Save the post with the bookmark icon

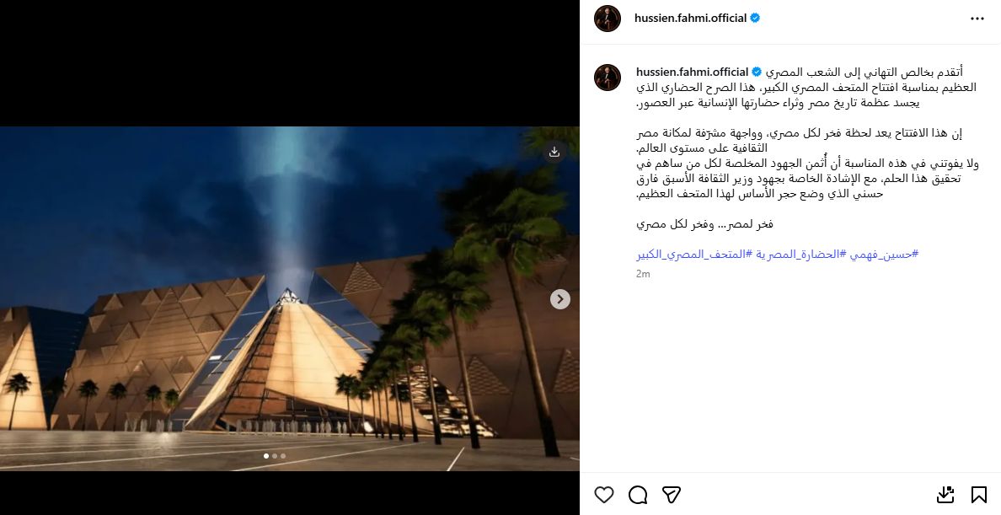click(x=978, y=495)
